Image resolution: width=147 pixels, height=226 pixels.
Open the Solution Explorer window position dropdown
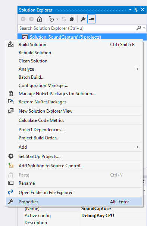130,10
